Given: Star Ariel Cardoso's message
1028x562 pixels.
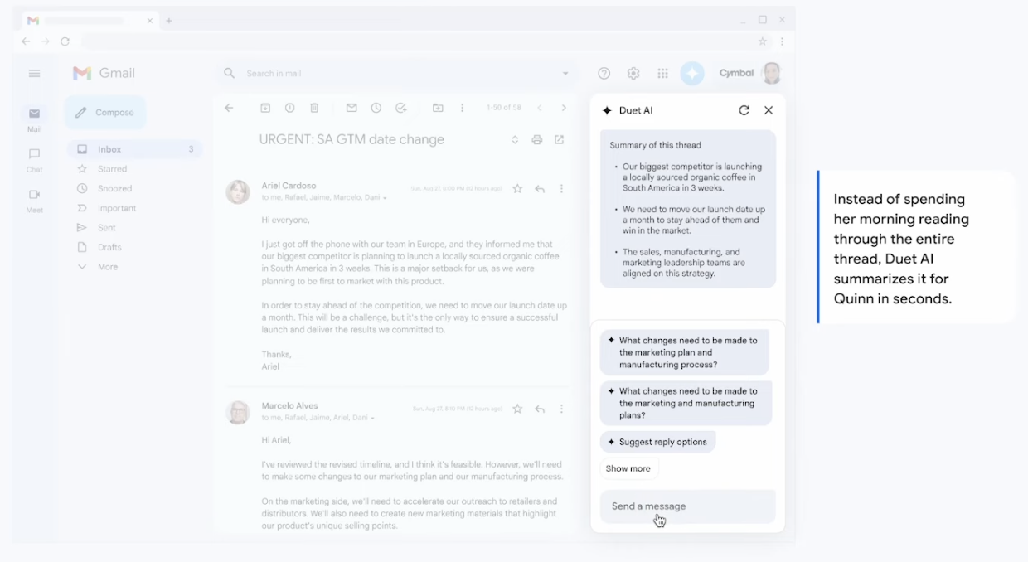Looking at the screenshot, I should 517,189.
